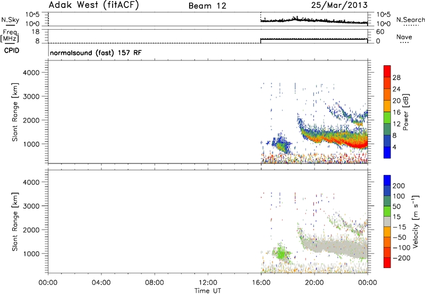Click the date '25/Mar/2013'
Screen dimensions: 425x294
[x=339, y=5]
